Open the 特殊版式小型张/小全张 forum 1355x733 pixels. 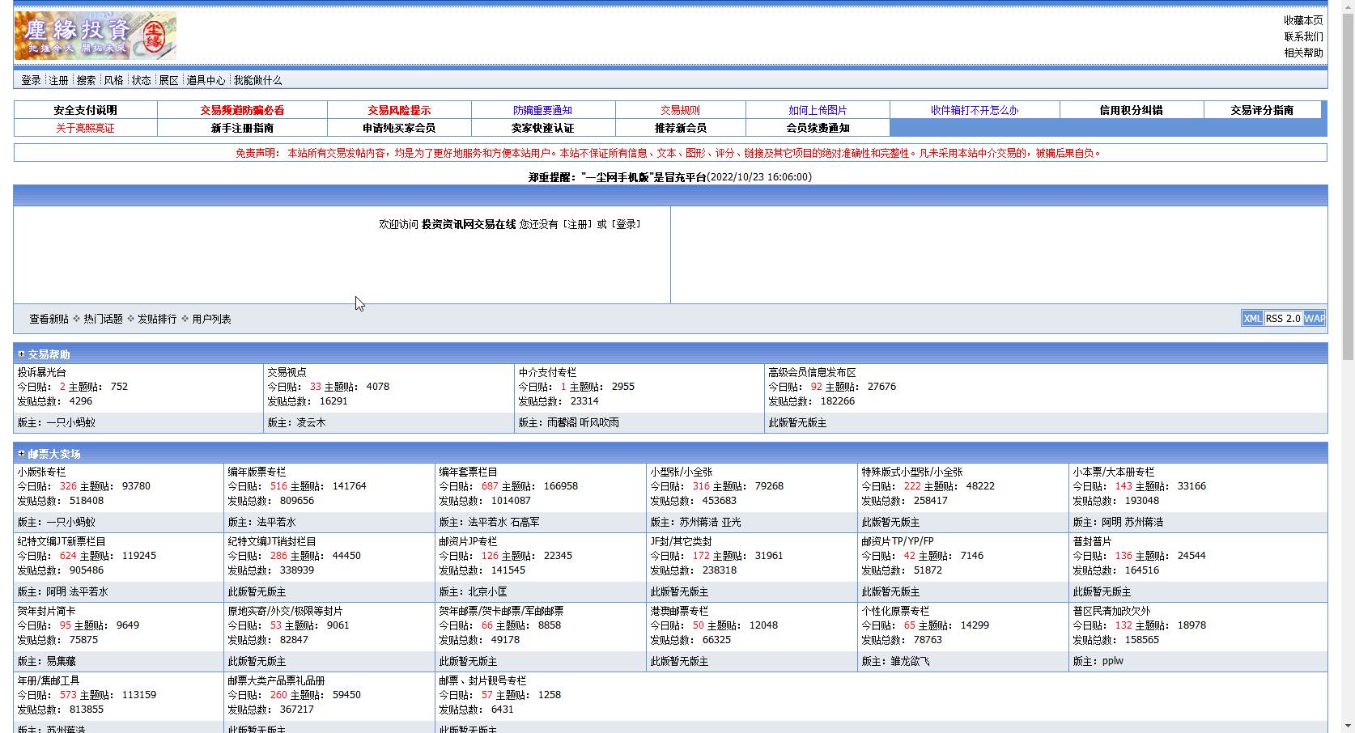[x=912, y=472]
